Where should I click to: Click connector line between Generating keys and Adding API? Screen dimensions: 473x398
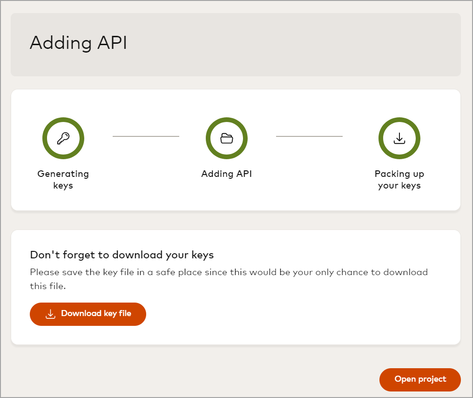146,136
